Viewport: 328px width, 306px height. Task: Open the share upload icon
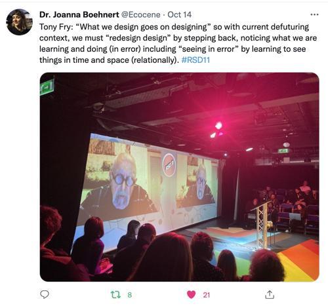click(270, 294)
